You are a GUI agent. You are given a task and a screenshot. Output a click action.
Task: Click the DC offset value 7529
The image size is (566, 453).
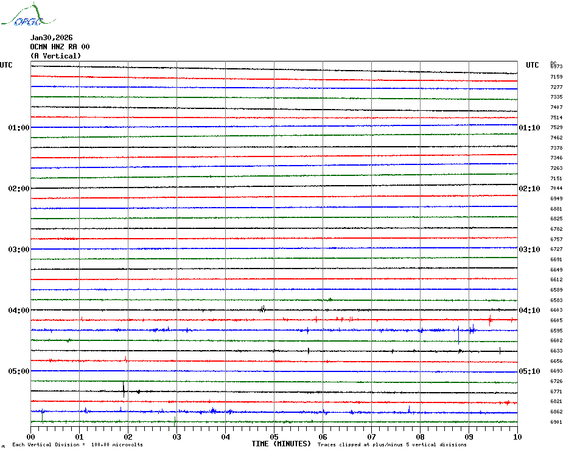click(x=556, y=128)
